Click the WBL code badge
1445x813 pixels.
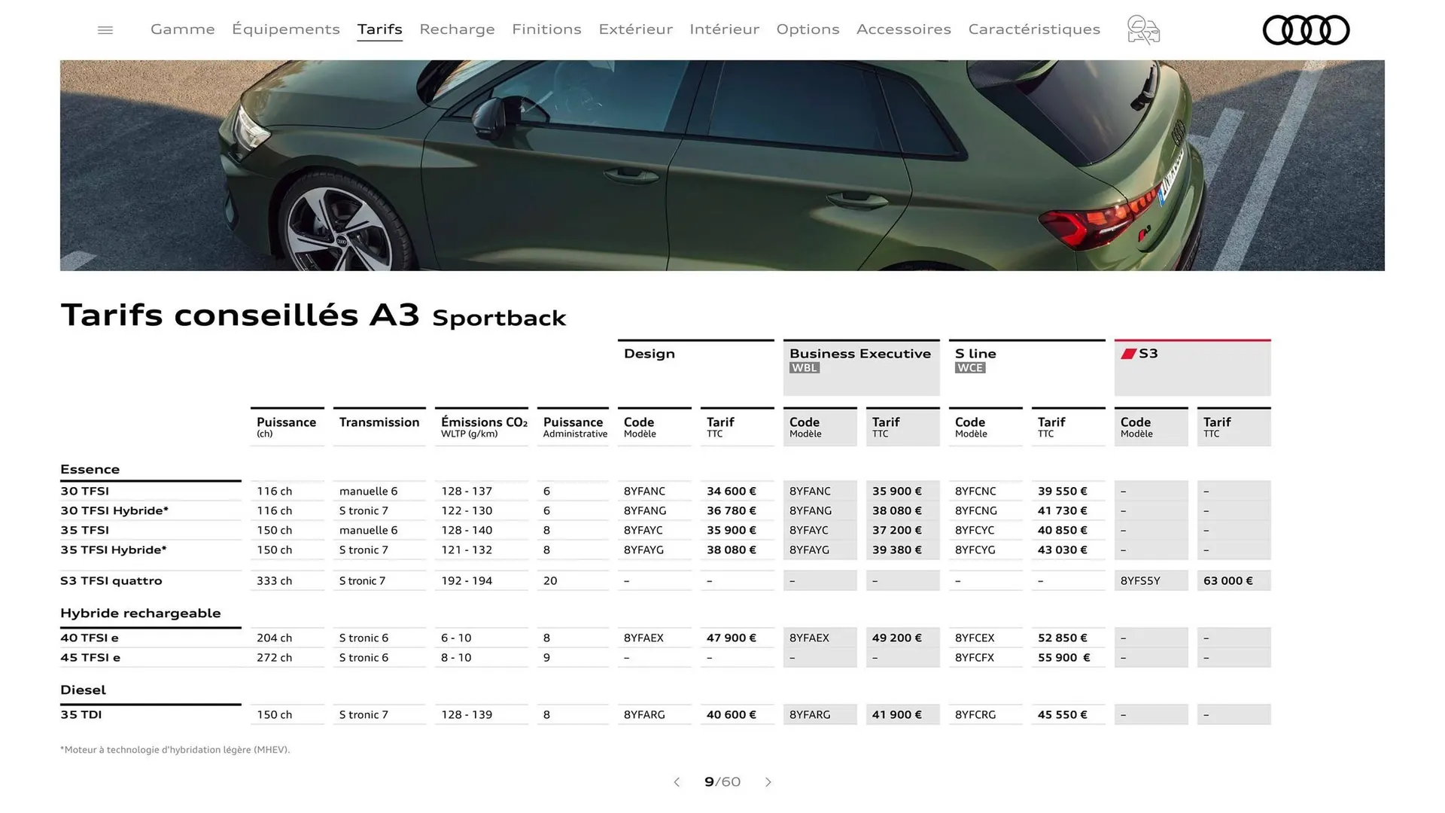coord(805,368)
